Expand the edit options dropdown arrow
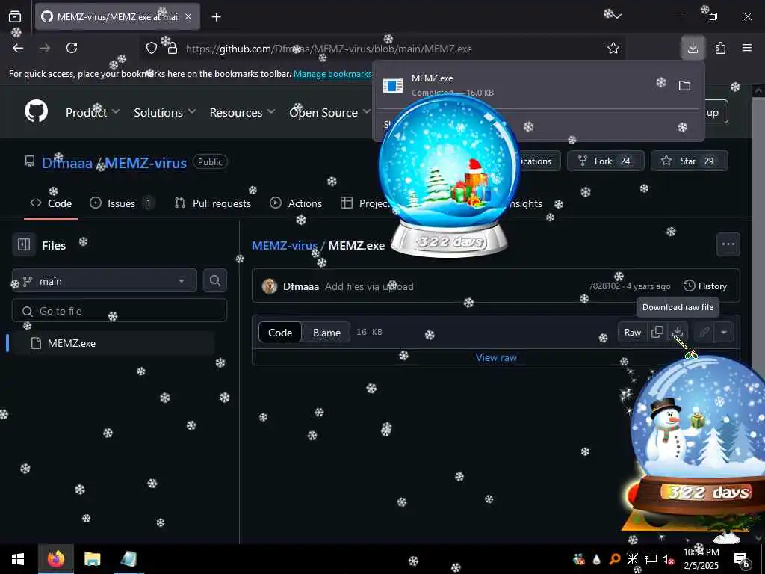 coord(724,332)
